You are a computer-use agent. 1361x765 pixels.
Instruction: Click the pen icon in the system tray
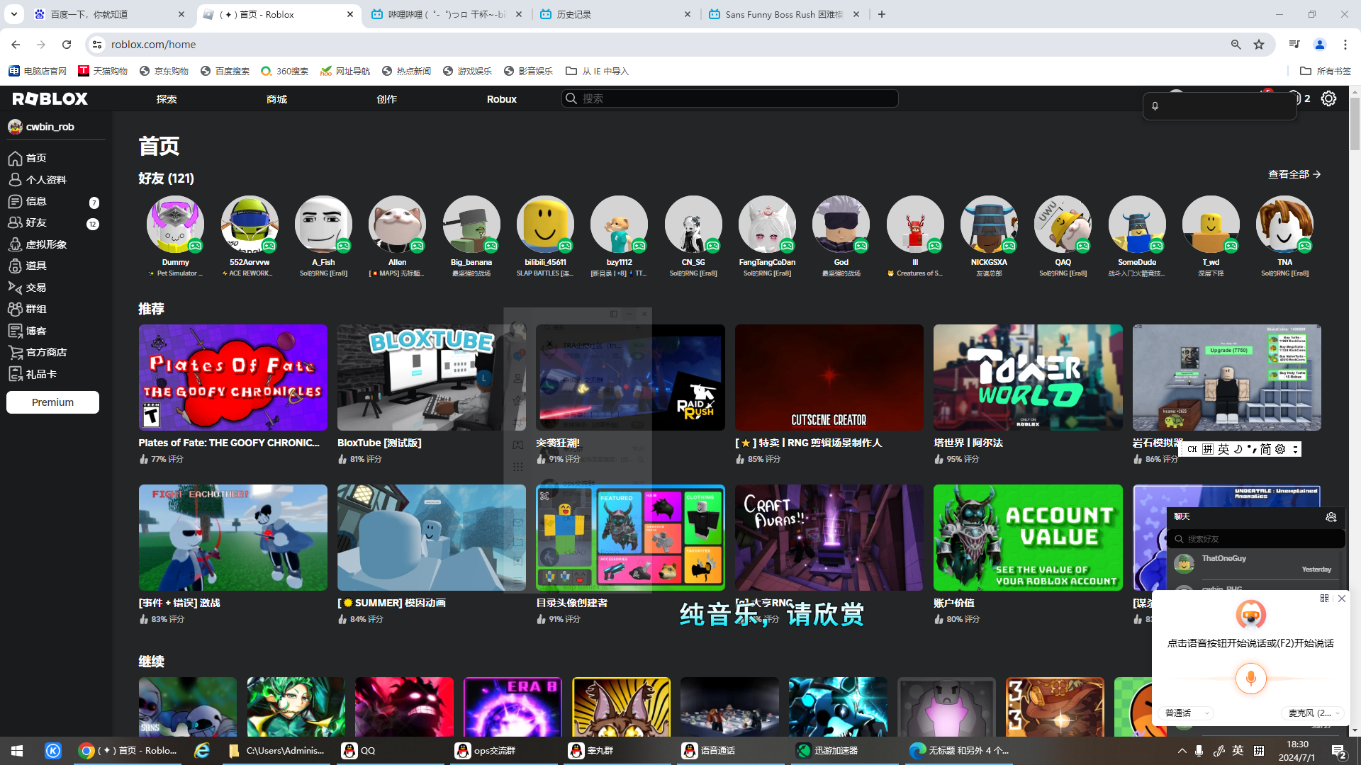1219,751
